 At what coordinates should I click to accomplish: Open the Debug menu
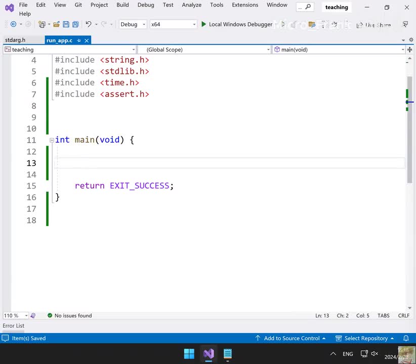tap(146, 5)
